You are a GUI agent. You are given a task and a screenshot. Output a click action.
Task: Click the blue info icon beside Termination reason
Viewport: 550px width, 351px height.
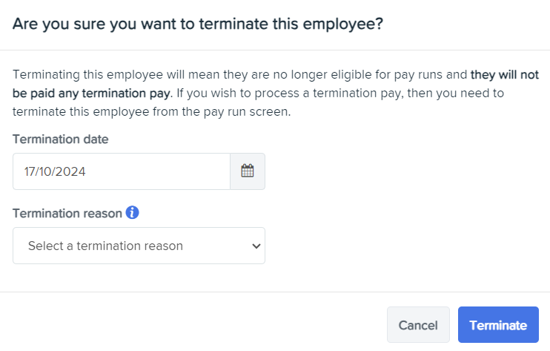pyautogui.click(x=132, y=212)
